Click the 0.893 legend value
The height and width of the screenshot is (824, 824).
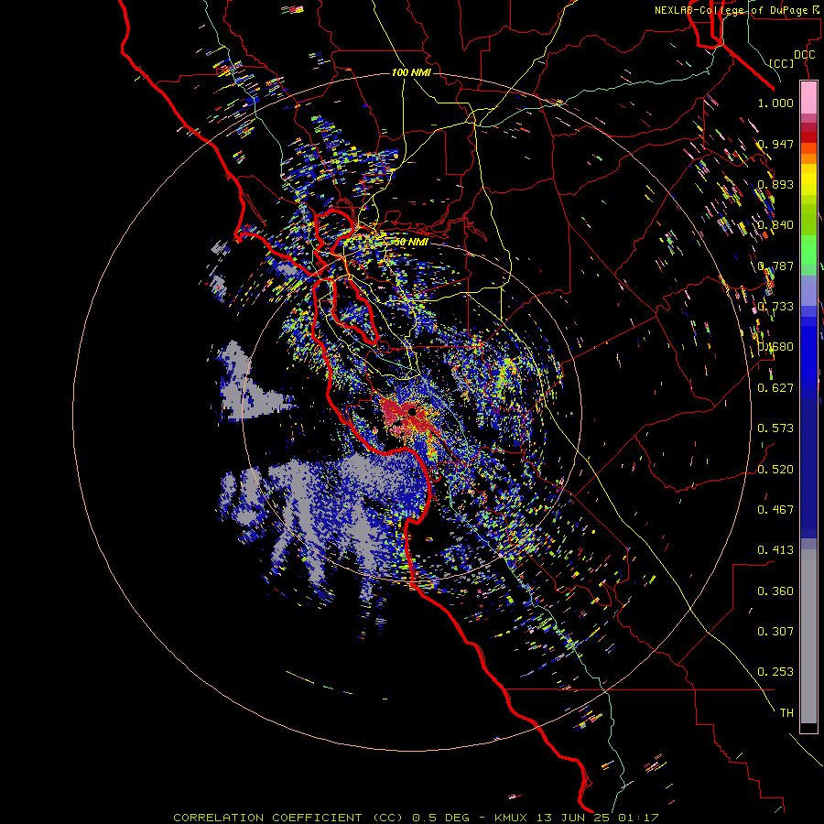775,184
